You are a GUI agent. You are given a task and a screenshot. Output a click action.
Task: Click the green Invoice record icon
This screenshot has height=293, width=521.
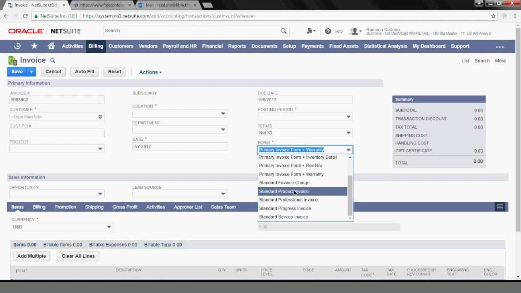[x=13, y=61]
